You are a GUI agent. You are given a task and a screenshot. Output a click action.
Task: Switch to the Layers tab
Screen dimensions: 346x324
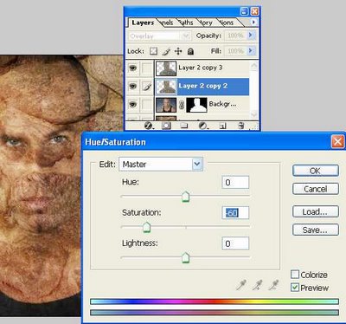pos(143,23)
